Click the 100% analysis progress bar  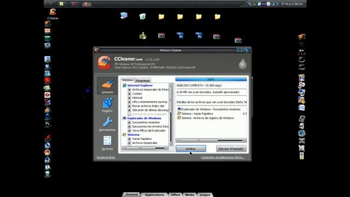click(211, 79)
